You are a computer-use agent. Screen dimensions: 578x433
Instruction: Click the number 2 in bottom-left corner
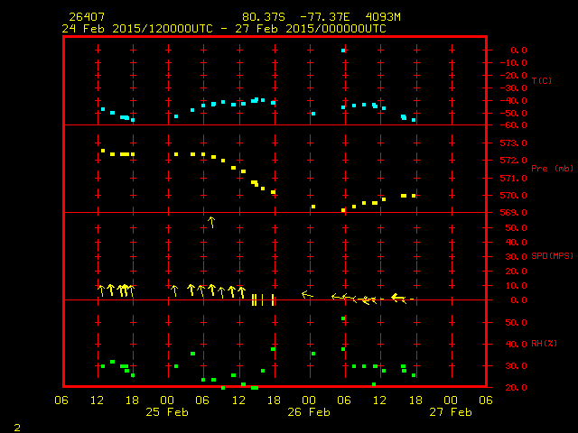16,425
